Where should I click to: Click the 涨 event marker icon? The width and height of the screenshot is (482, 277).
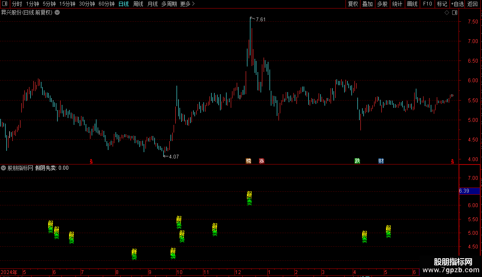click(261, 161)
